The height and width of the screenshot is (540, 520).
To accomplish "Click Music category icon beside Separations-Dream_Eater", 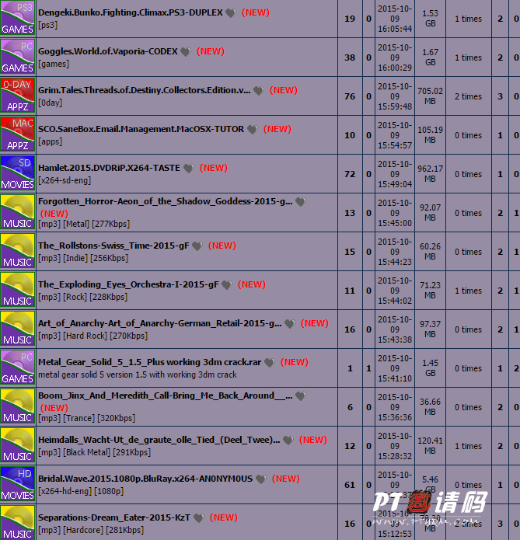I will click(18, 522).
